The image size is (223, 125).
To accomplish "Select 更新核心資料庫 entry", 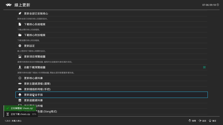I will click(x=111, y=78).
